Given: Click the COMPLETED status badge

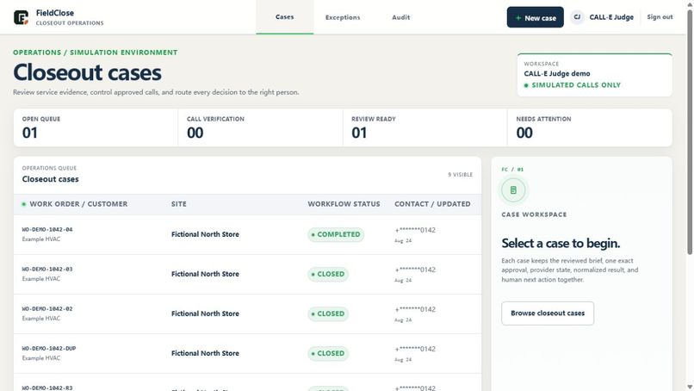Looking at the screenshot, I should coord(336,234).
